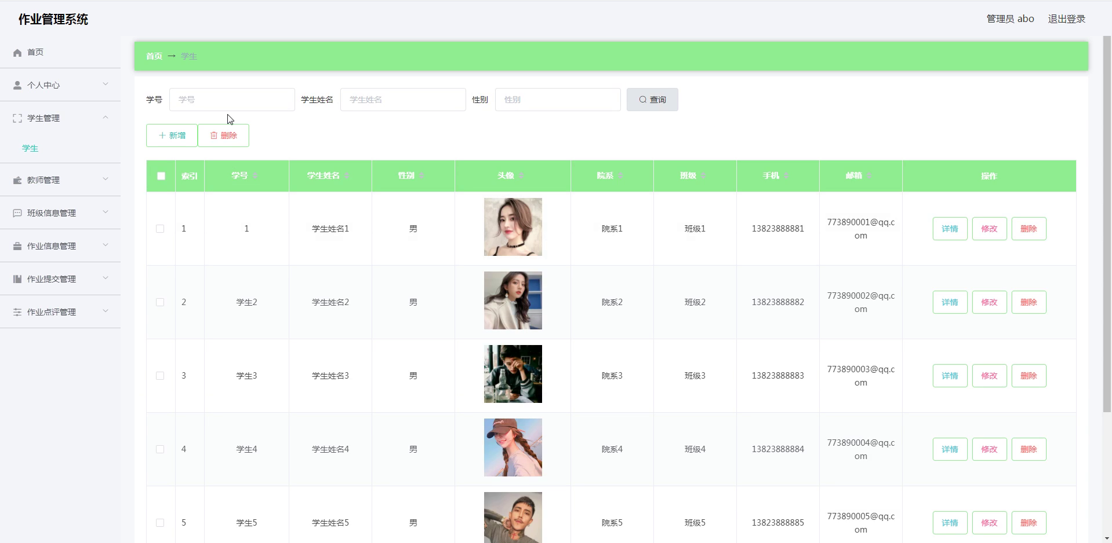1112x543 pixels.
Task: Click the chat icon beside 班级信息管理
Action: coord(17,213)
